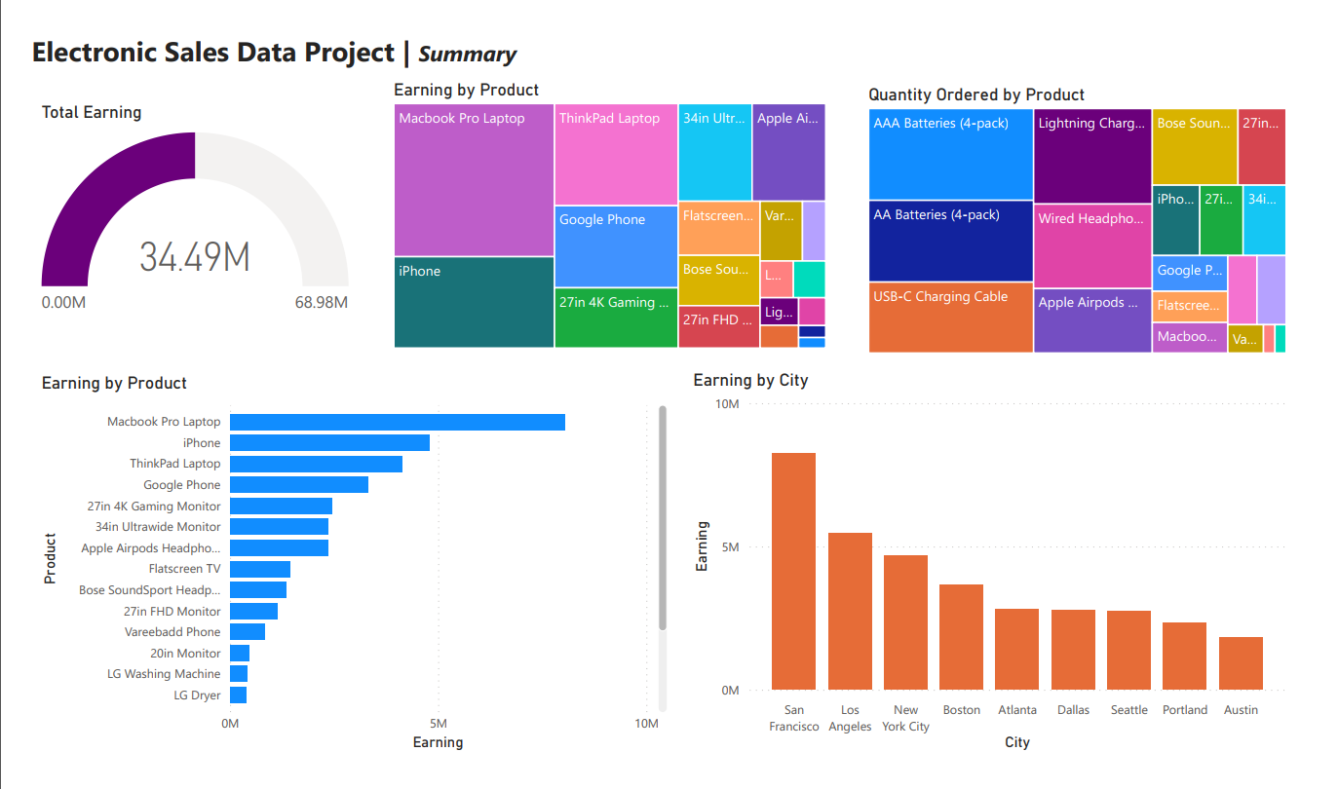Select ThinkPad Laptop tile in earning treemap

point(616,154)
